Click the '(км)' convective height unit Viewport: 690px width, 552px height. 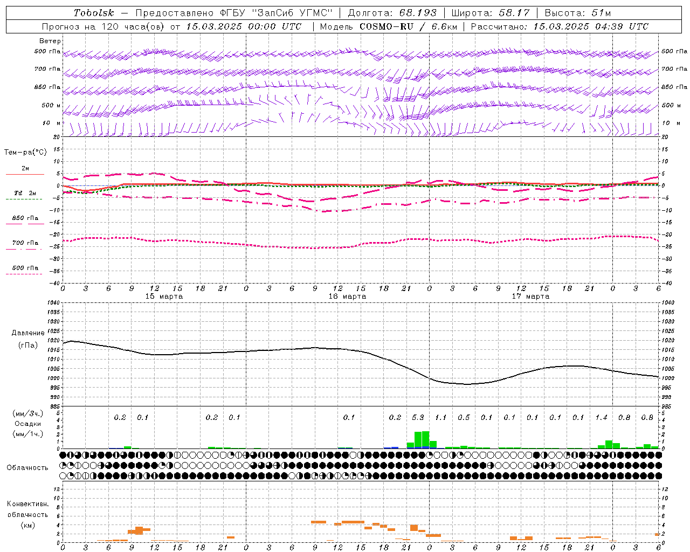click(x=27, y=525)
